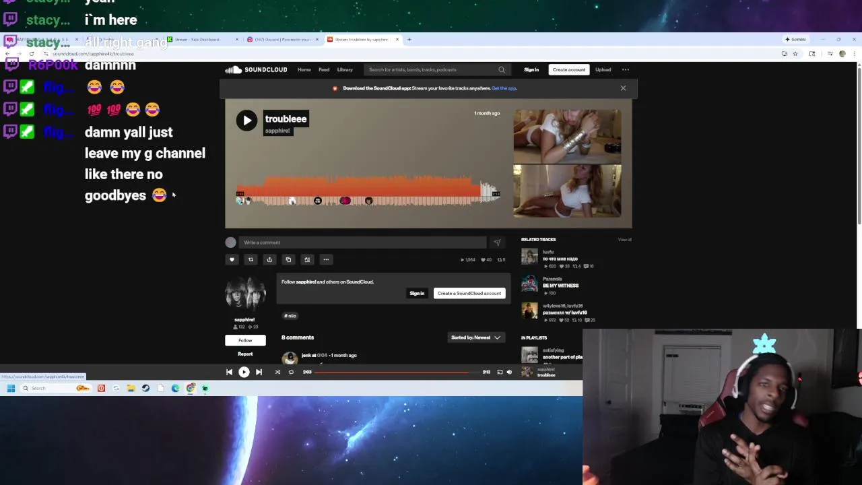Toggle shuffle in the bottom player
The width and height of the screenshot is (862, 485).
(x=277, y=372)
